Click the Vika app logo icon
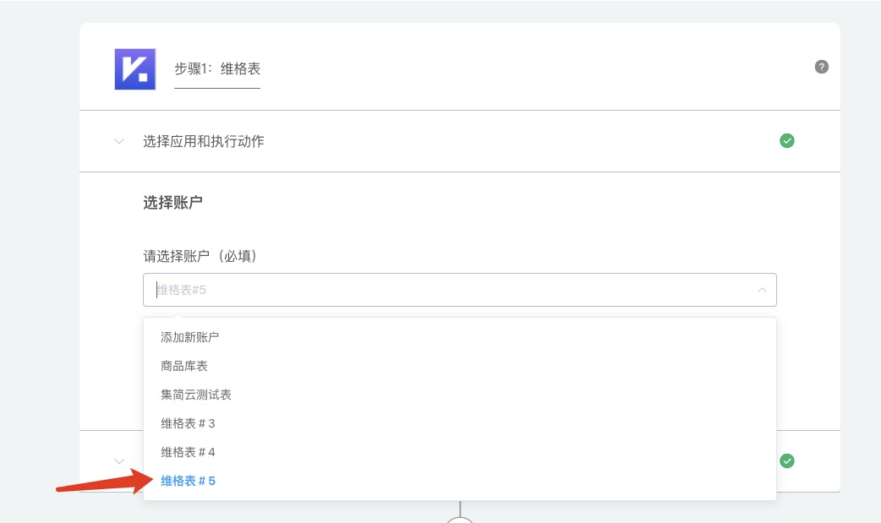This screenshot has width=881, height=523. click(135, 69)
